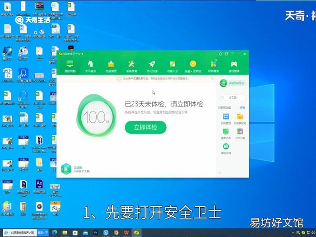Open Google Chrome from the taskbar

click(x=116, y=232)
